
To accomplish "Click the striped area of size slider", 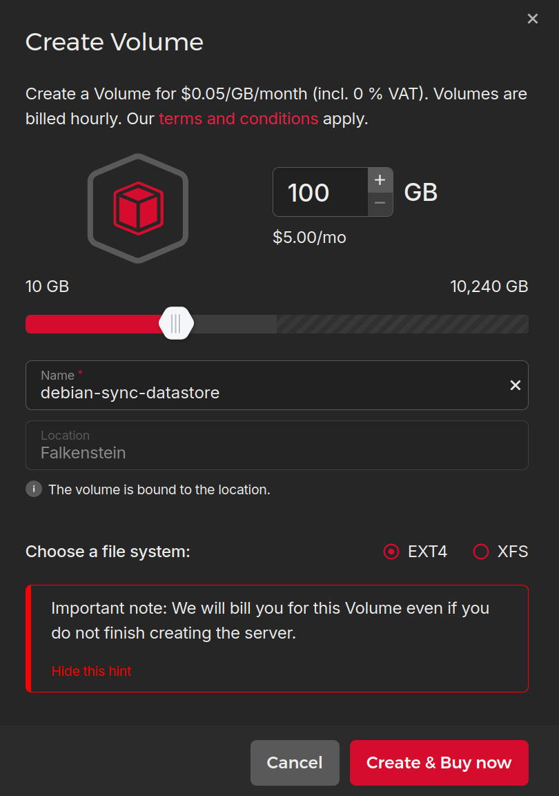I will (400, 324).
